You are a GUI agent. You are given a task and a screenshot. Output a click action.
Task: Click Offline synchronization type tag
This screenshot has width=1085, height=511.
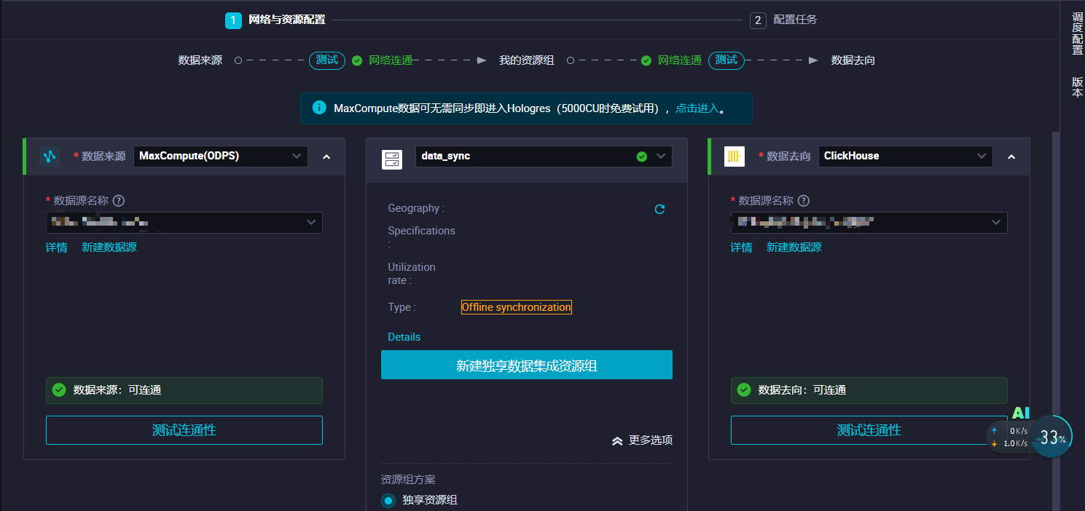(x=517, y=307)
